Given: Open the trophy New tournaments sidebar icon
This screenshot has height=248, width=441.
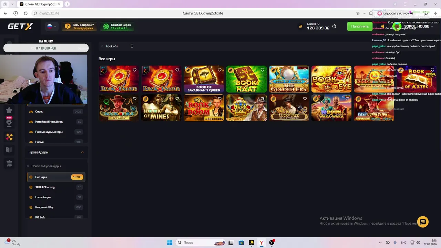Looking at the screenshot, I should pyautogui.click(x=9, y=123).
